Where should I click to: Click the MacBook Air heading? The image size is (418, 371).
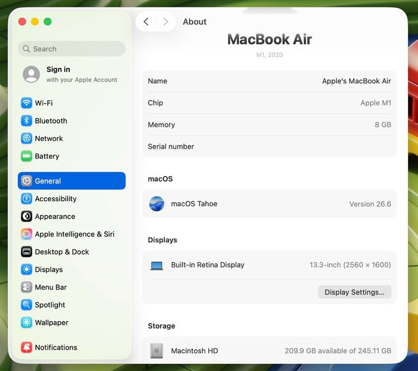pos(270,40)
